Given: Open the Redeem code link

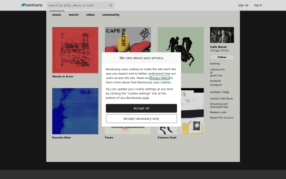Looking at the screenshot, I should pyautogui.click(x=218, y=112).
